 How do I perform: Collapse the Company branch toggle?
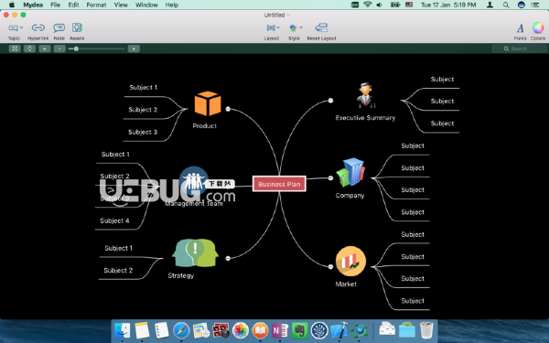[330, 178]
